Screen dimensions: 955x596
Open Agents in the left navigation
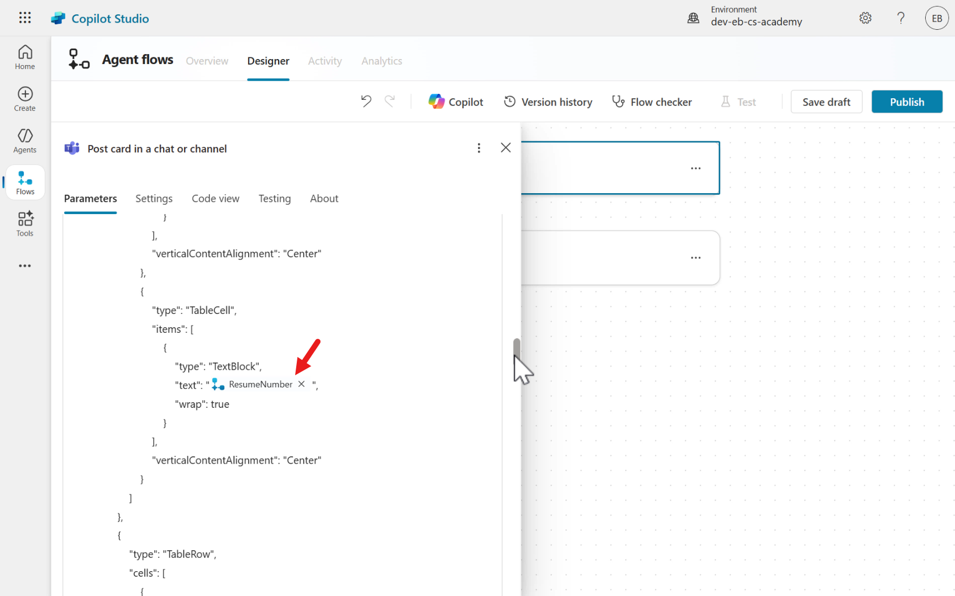click(x=25, y=141)
